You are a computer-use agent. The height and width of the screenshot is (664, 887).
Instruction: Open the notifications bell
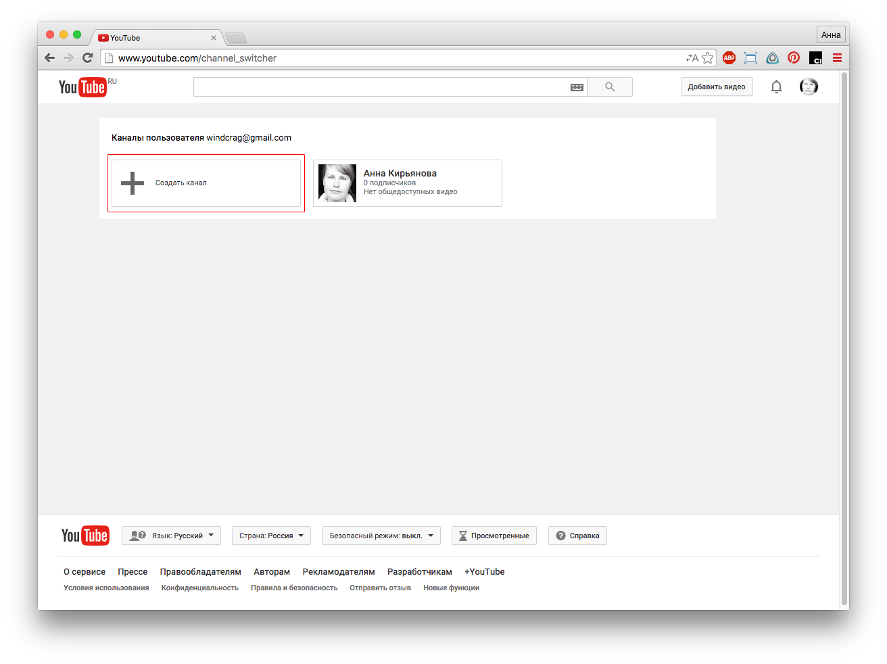776,87
